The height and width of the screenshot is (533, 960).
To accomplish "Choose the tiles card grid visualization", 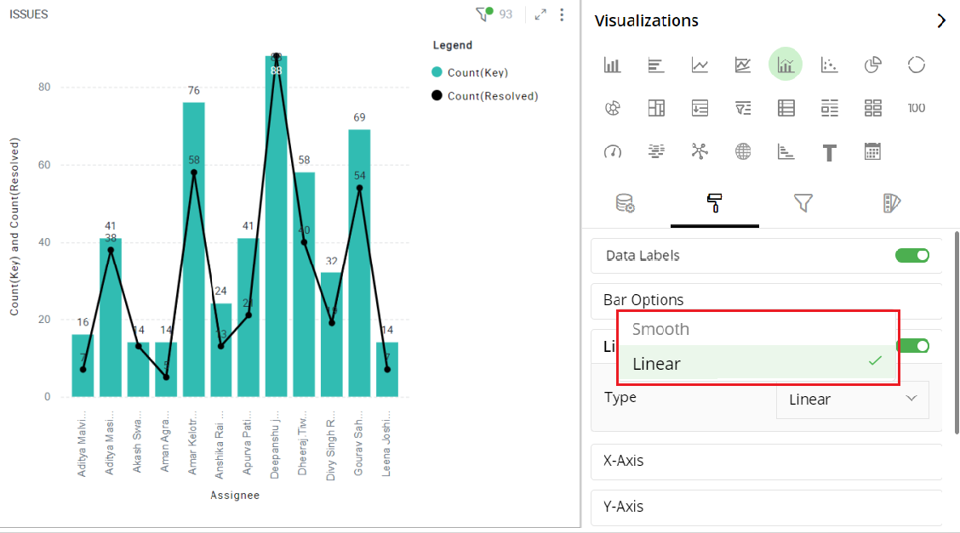I will [872, 108].
